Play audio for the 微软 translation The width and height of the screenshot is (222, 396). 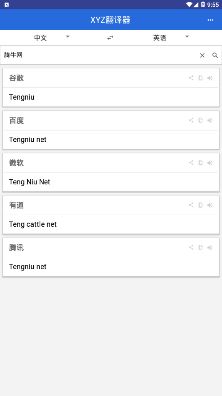coord(210,163)
